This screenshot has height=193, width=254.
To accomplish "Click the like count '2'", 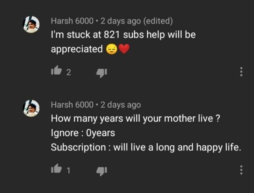I will (69, 73).
